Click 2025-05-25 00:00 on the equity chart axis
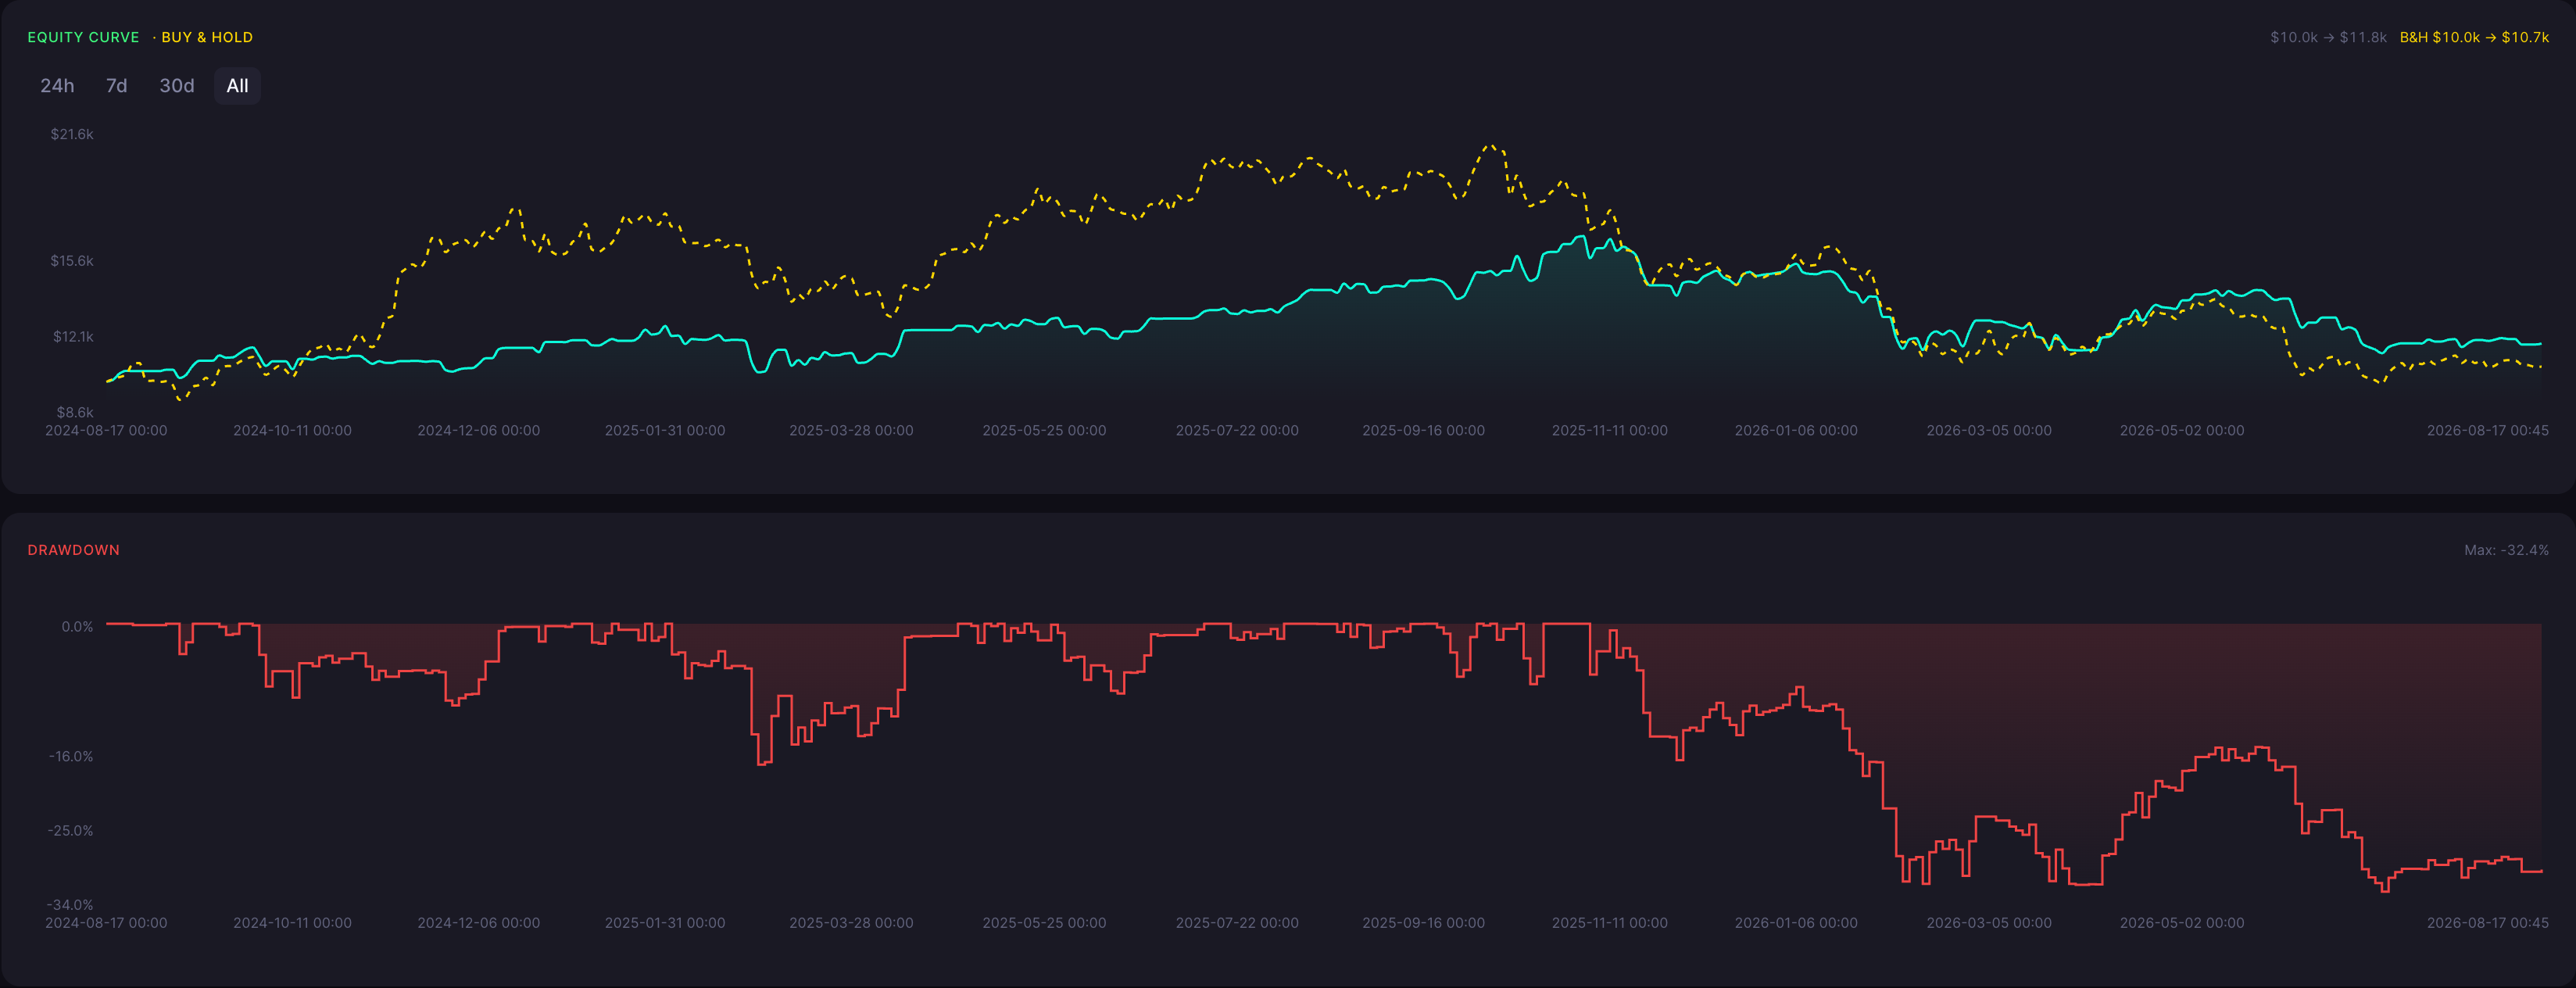 click(x=1044, y=431)
